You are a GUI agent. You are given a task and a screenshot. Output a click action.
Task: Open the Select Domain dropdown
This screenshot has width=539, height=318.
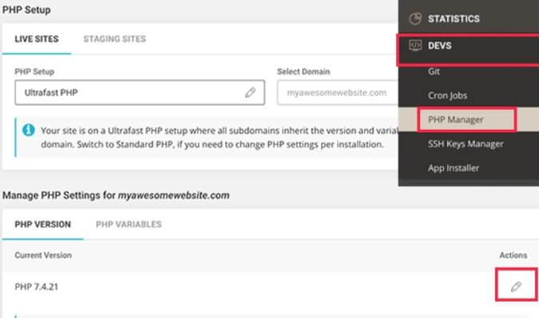coord(338,93)
